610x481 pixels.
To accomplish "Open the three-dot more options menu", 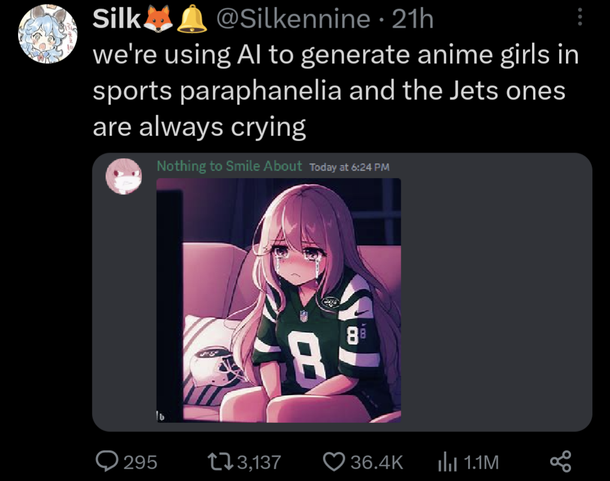I will coord(580,17).
